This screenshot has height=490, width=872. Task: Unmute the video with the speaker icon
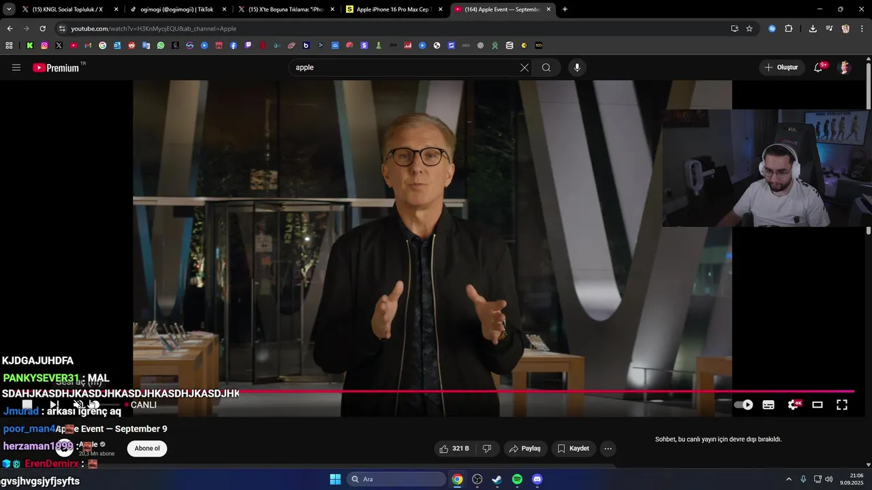(78, 405)
